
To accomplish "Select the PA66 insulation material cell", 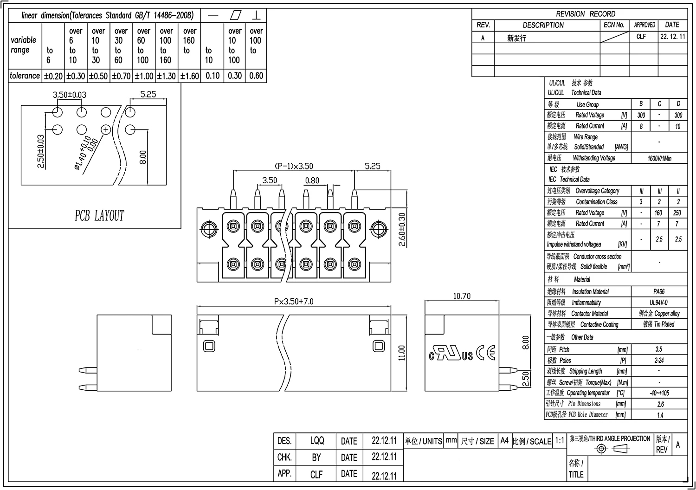I will 659,292.
